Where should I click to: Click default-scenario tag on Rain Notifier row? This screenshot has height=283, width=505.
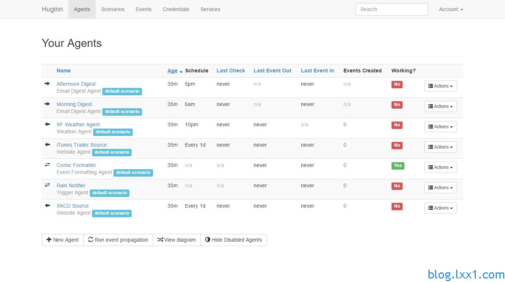pos(109,193)
